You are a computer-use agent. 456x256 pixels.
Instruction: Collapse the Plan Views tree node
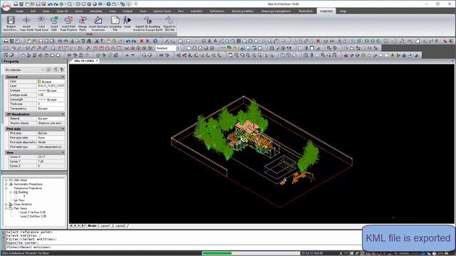[x=6, y=208]
